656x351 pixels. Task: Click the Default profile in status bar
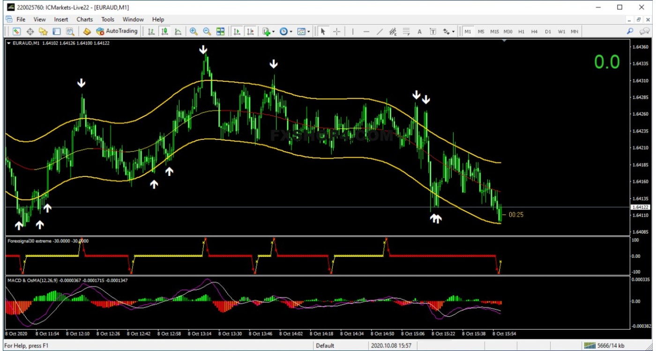tap(325, 346)
